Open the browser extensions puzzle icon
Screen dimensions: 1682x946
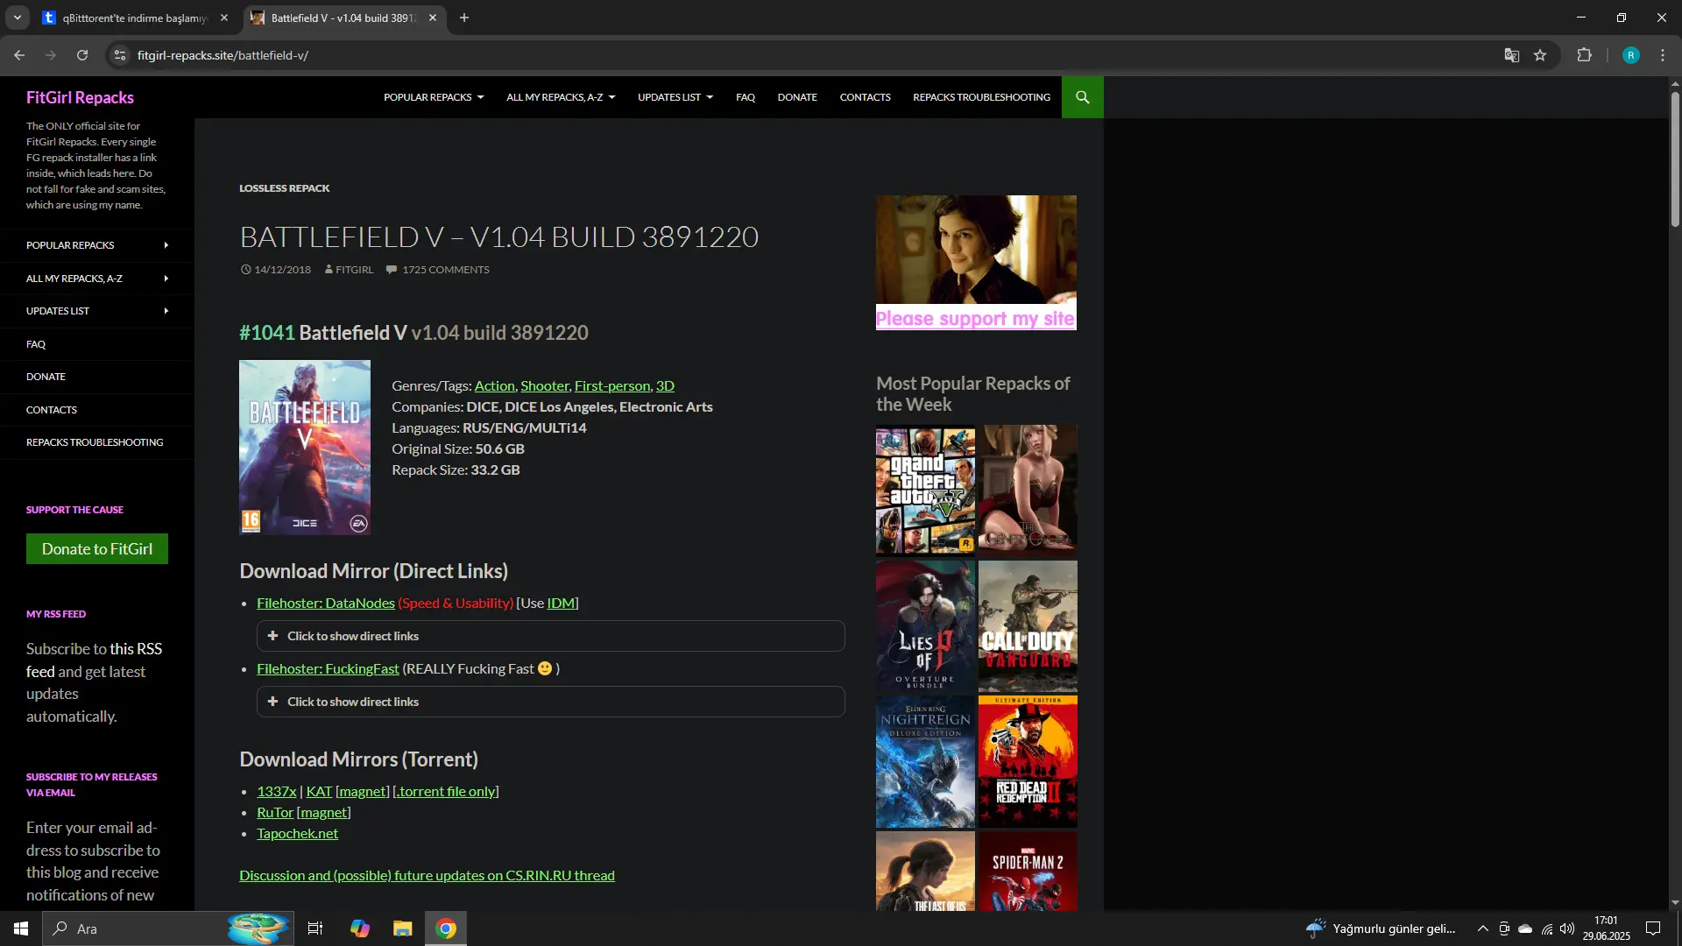pyautogui.click(x=1584, y=55)
